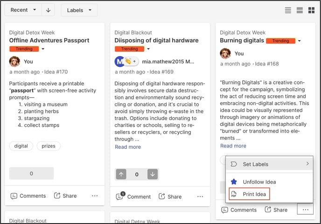Expand Trending status dropdown on Diisposing of digital hardware

148,49
